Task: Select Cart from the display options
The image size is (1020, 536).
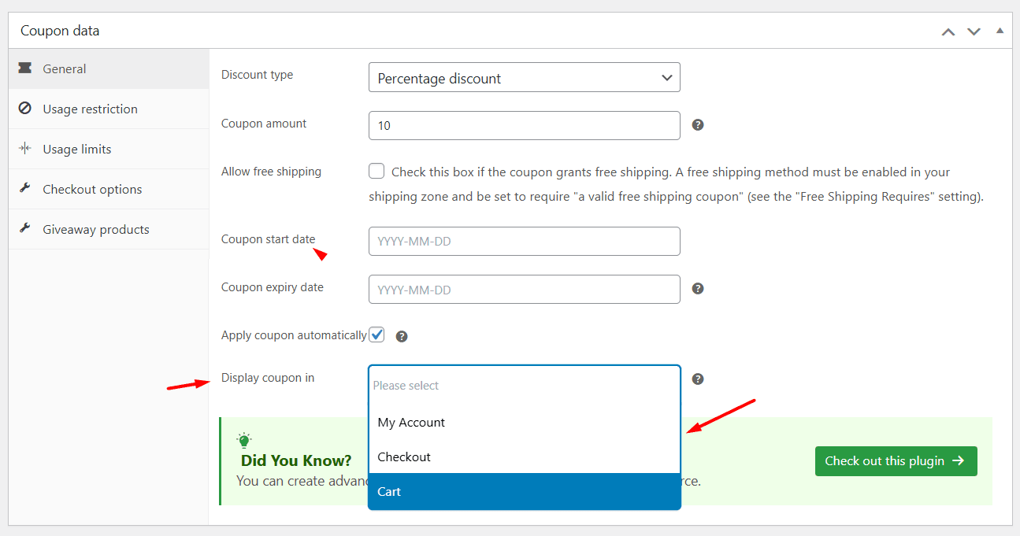Action: coord(524,492)
